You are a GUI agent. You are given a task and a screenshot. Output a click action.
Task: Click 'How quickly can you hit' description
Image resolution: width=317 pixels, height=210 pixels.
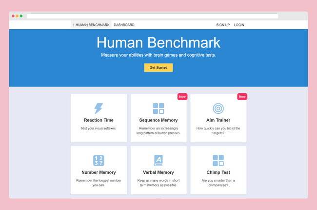(218, 130)
